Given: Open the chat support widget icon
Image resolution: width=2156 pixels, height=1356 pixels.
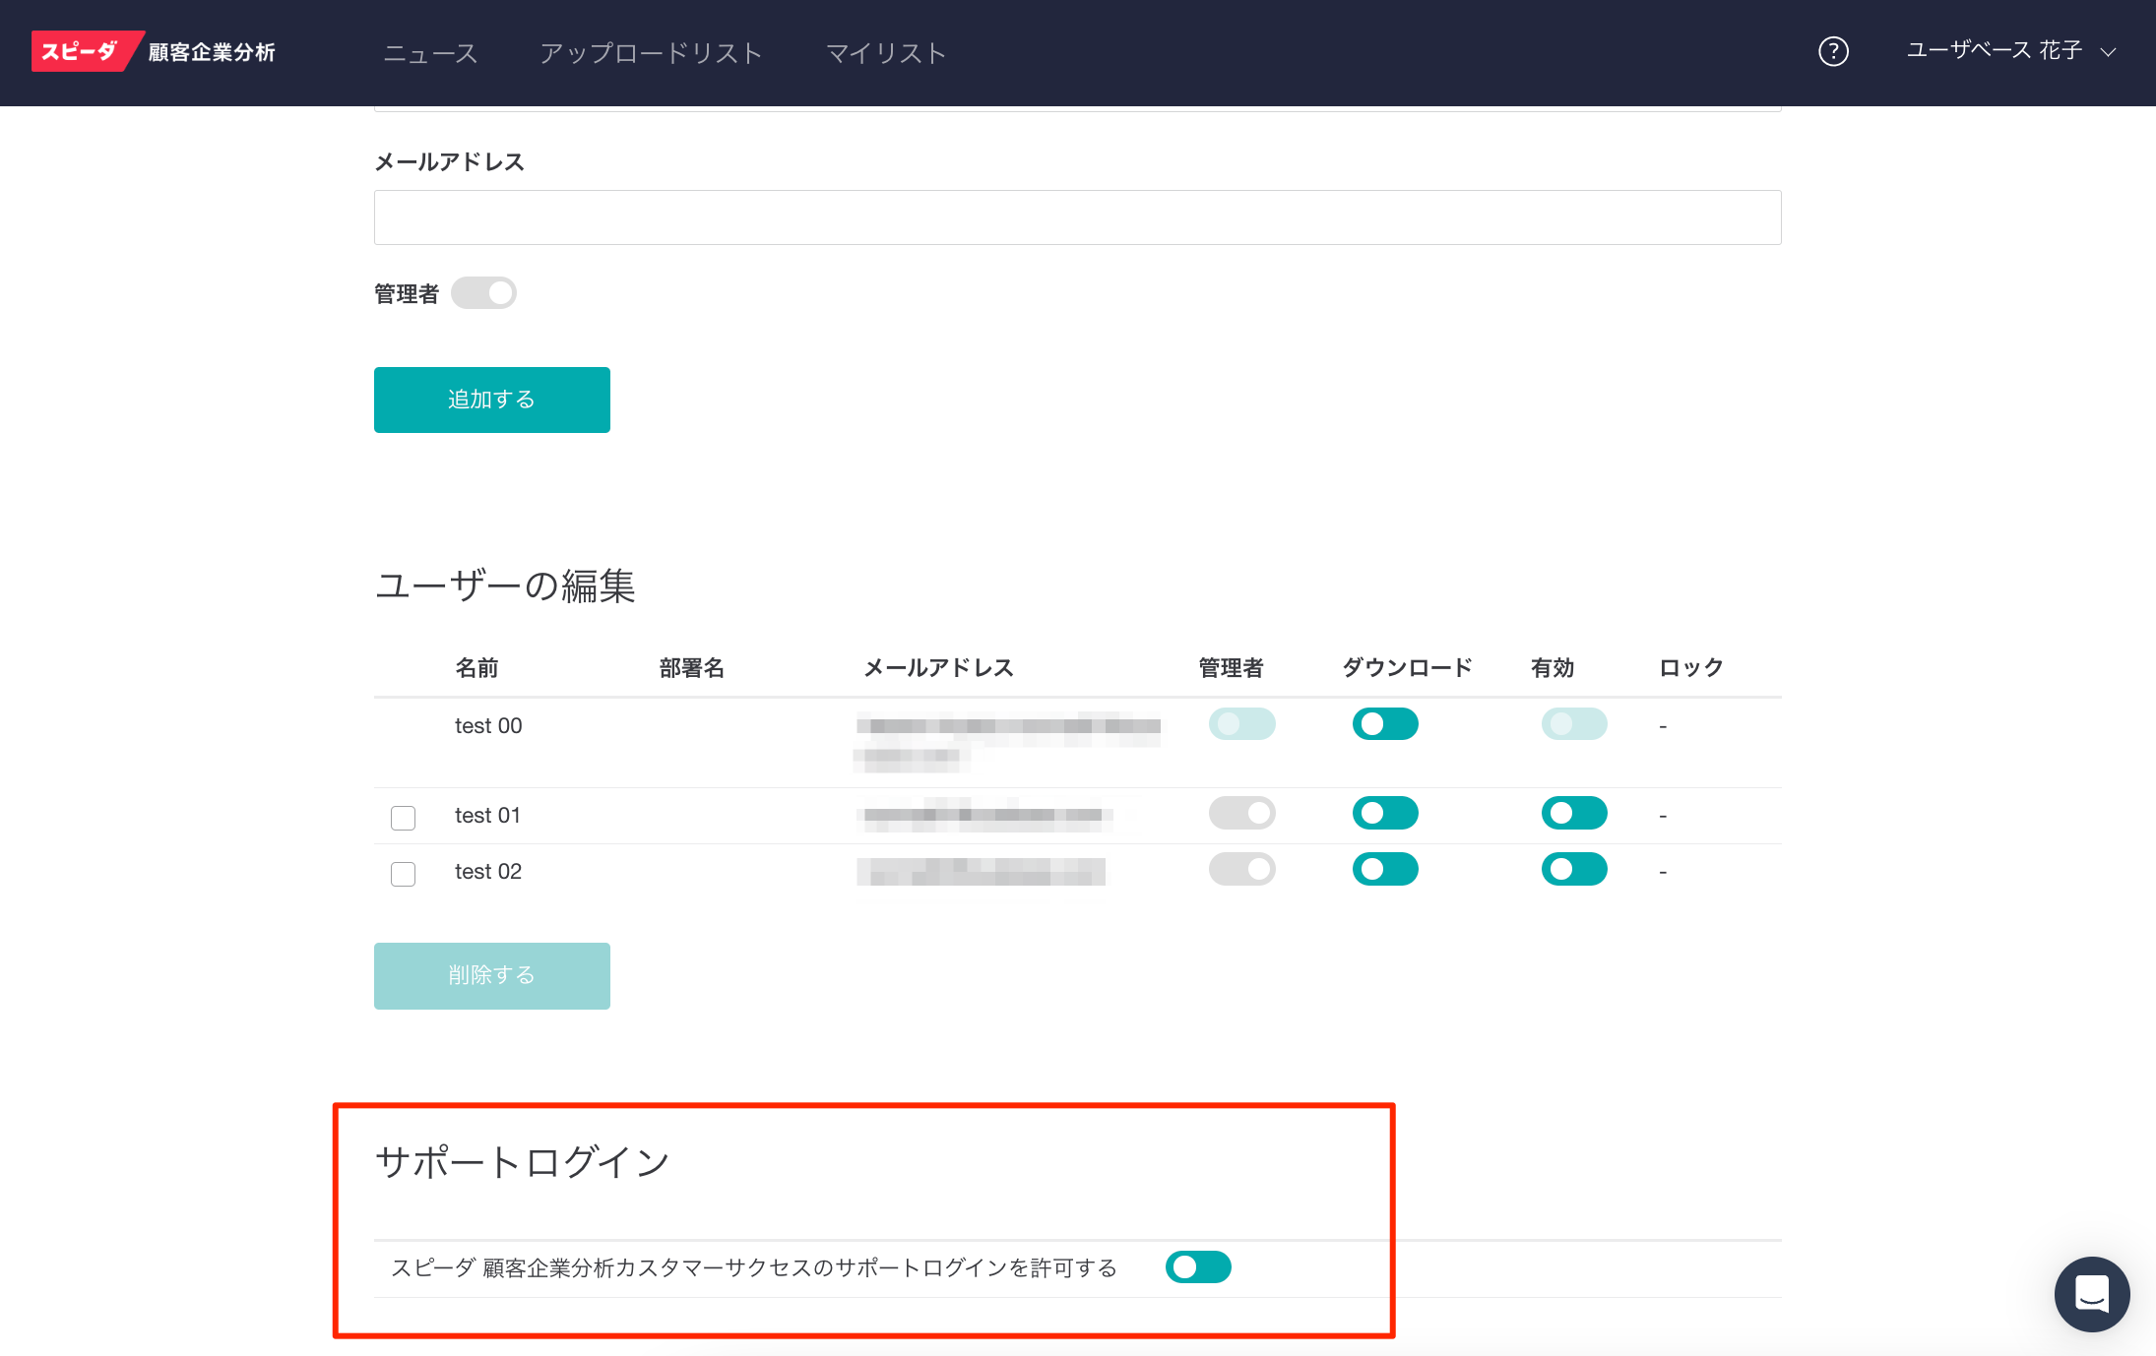Looking at the screenshot, I should [2091, 1293].
